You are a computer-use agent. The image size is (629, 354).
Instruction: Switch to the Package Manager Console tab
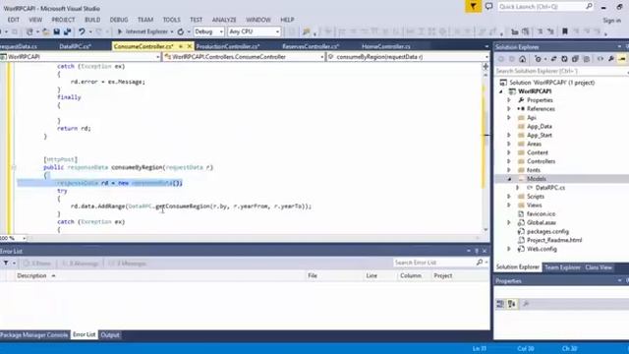click(34, 334)
